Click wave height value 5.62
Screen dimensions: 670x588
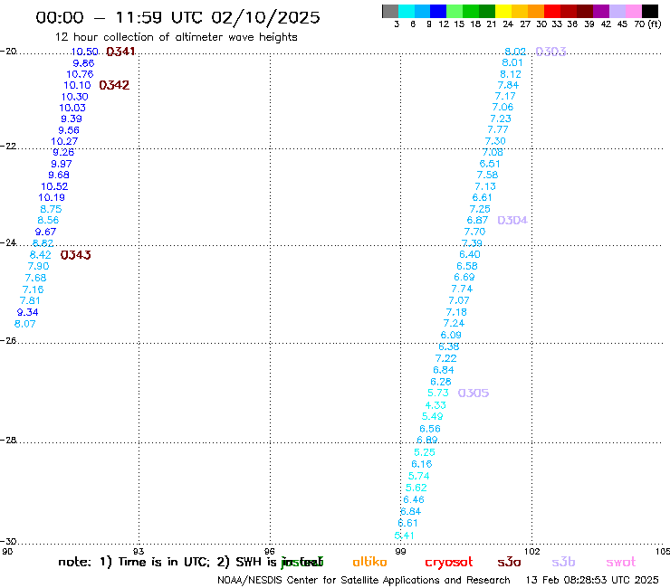point(416,488)
